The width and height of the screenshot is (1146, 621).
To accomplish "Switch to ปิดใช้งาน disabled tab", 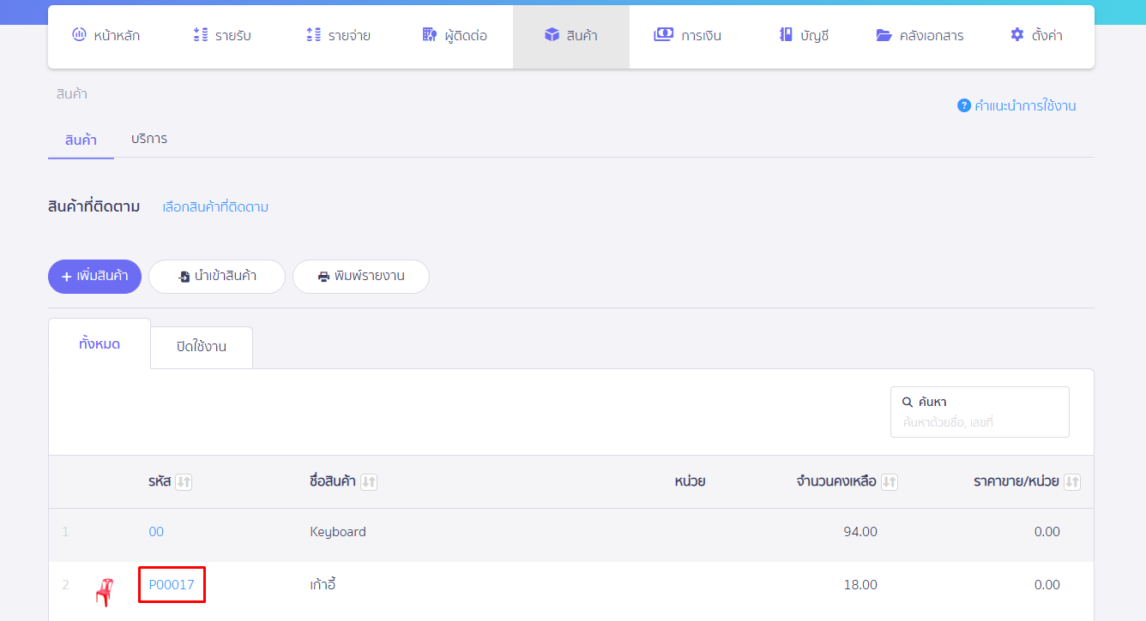I will tap(202, 347).
